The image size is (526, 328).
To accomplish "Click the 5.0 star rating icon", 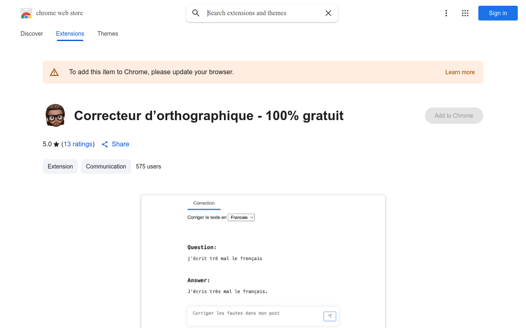I will [x=56, y=144].
